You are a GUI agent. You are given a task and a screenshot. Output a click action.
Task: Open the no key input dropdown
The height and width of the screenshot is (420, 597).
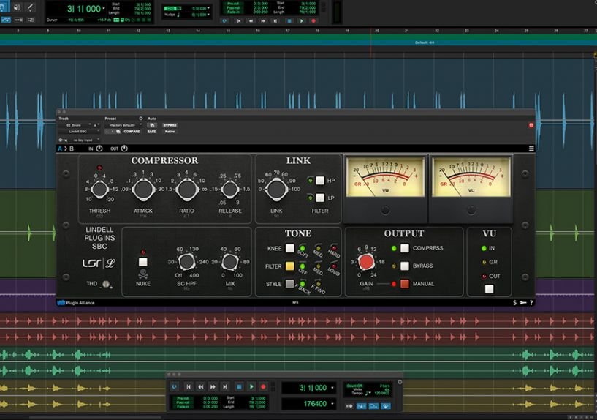[x=84, y=139]
